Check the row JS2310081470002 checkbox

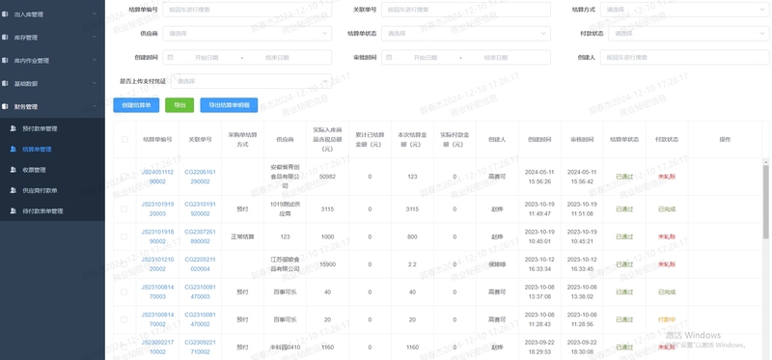pyautogui.click(x=124, y=319)
